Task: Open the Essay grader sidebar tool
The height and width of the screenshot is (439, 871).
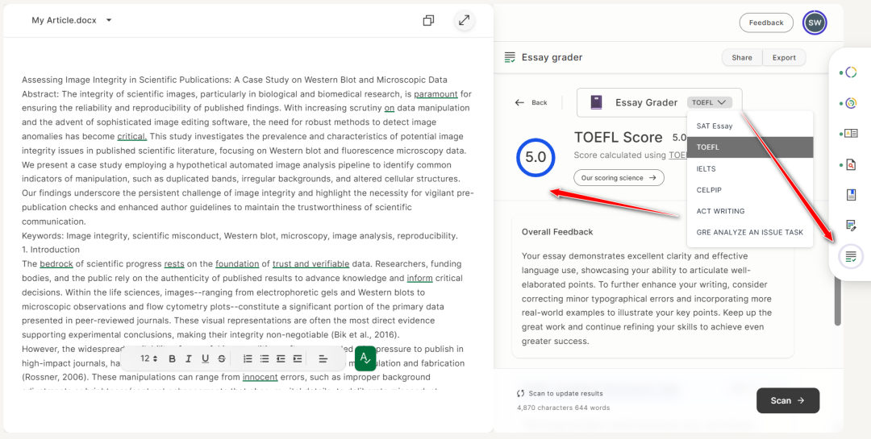Action: tap(850, 256)
